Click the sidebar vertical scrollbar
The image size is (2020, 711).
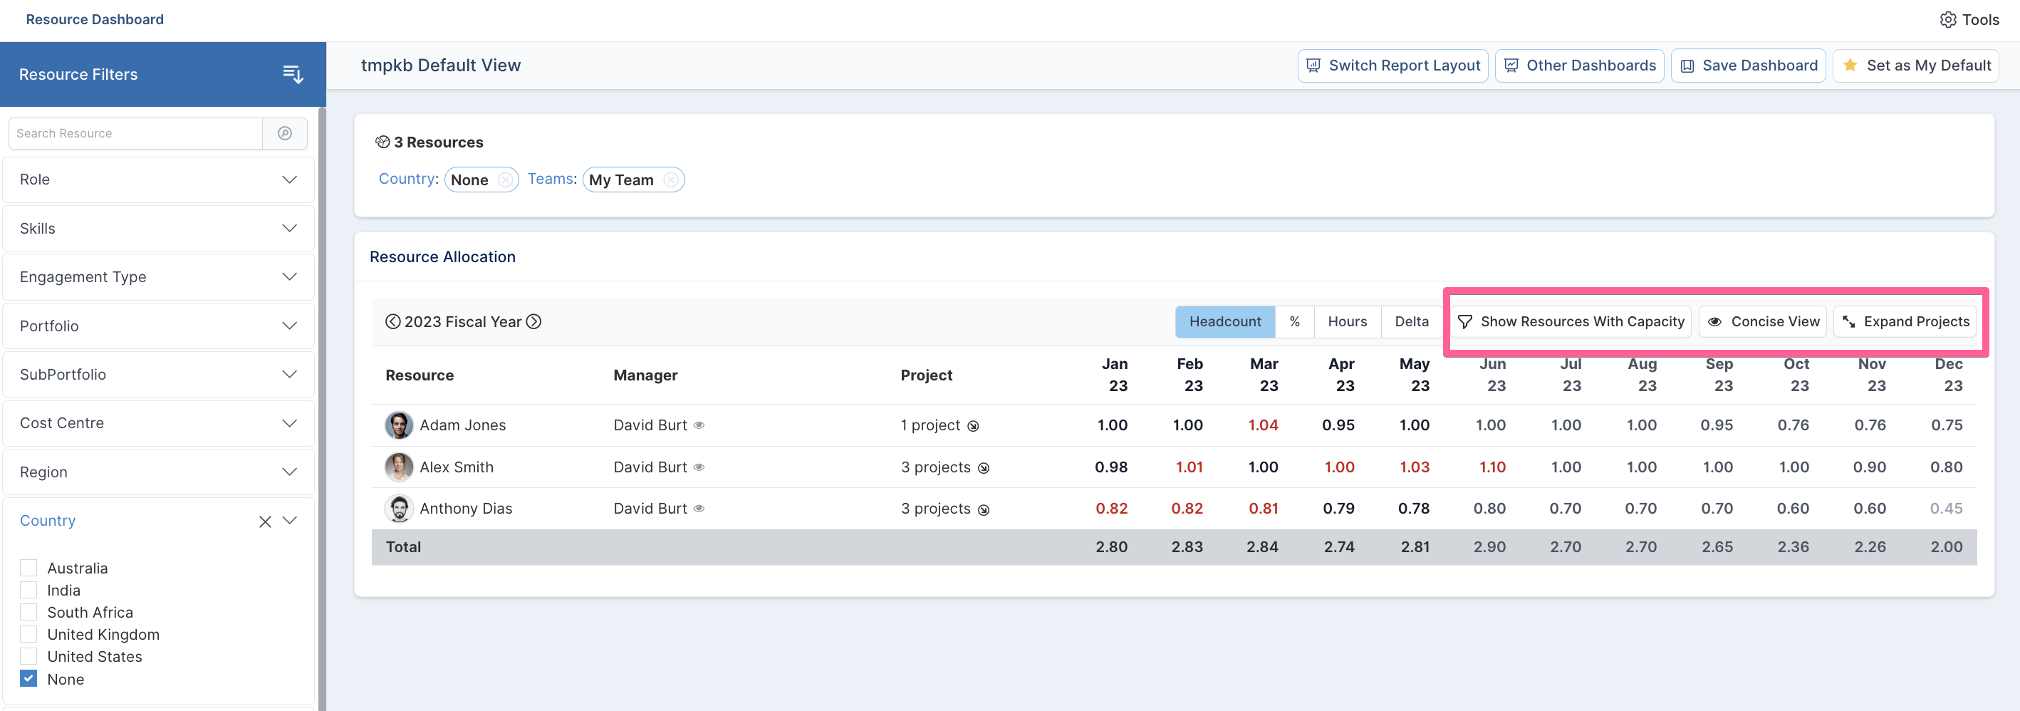[321, 408]
